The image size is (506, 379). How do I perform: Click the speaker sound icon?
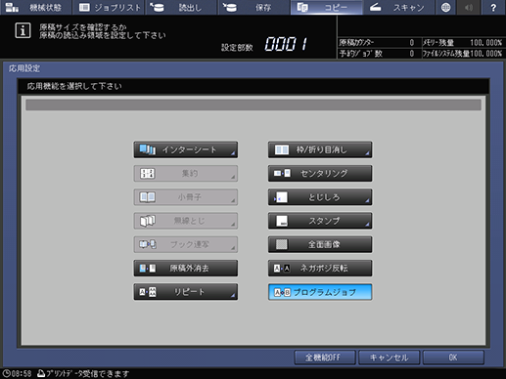coord(469,7)
